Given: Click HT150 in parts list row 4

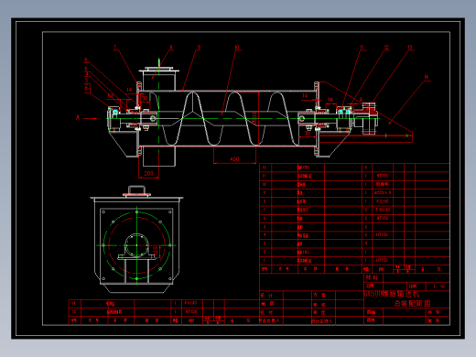Looking at the screenshot, I should 382,234.
